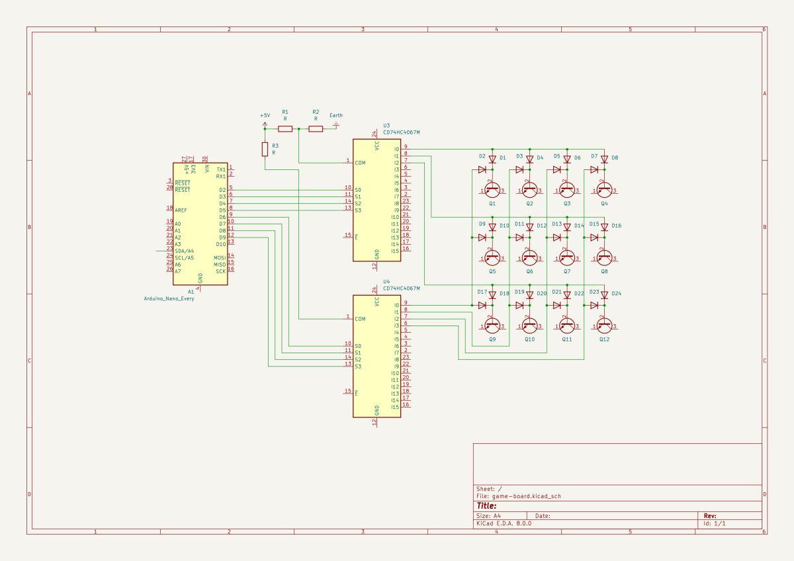Select the U4 multiplexer body
The height and width of the screenshot is (561, 794).
[376, 357]
